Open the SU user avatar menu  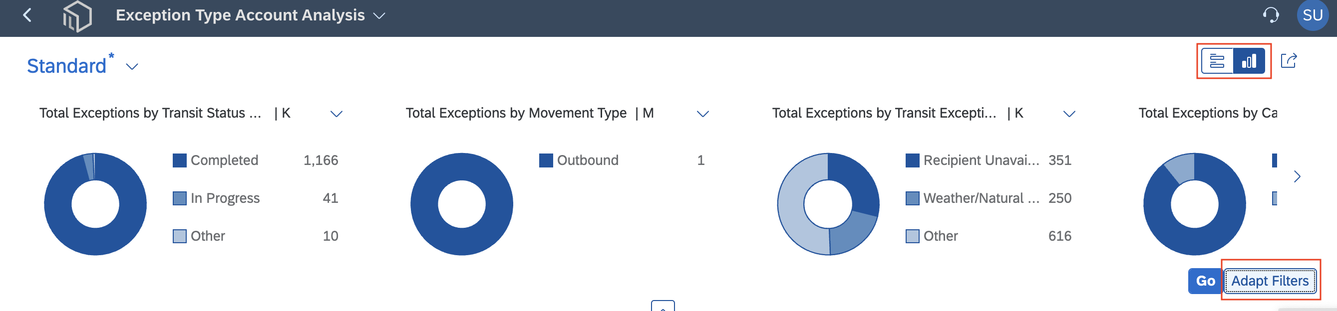point(1313,15)
